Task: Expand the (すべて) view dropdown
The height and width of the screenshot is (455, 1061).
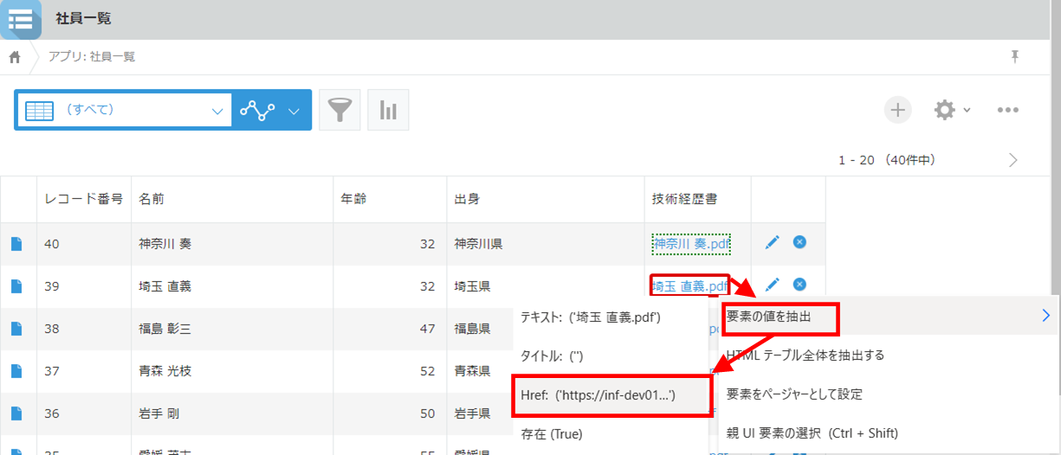Action: click(x=123, y=110)
